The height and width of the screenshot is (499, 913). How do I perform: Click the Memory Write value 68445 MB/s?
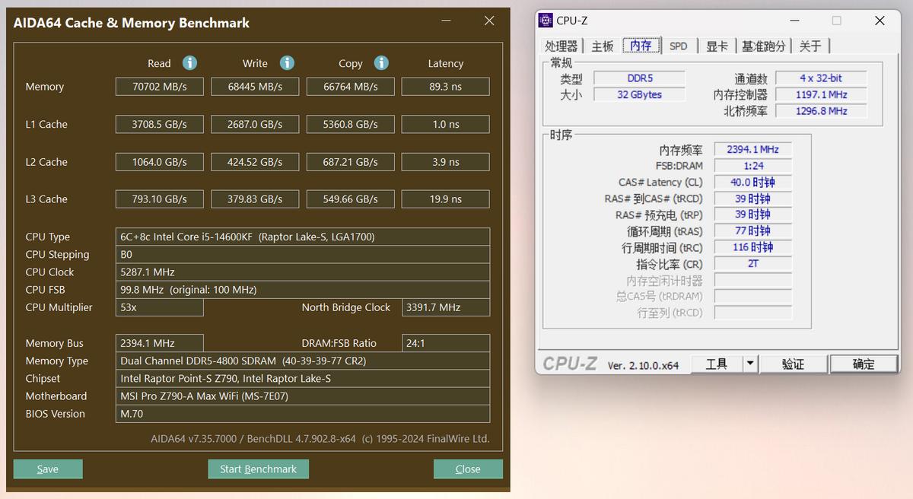tap(255, 87)
